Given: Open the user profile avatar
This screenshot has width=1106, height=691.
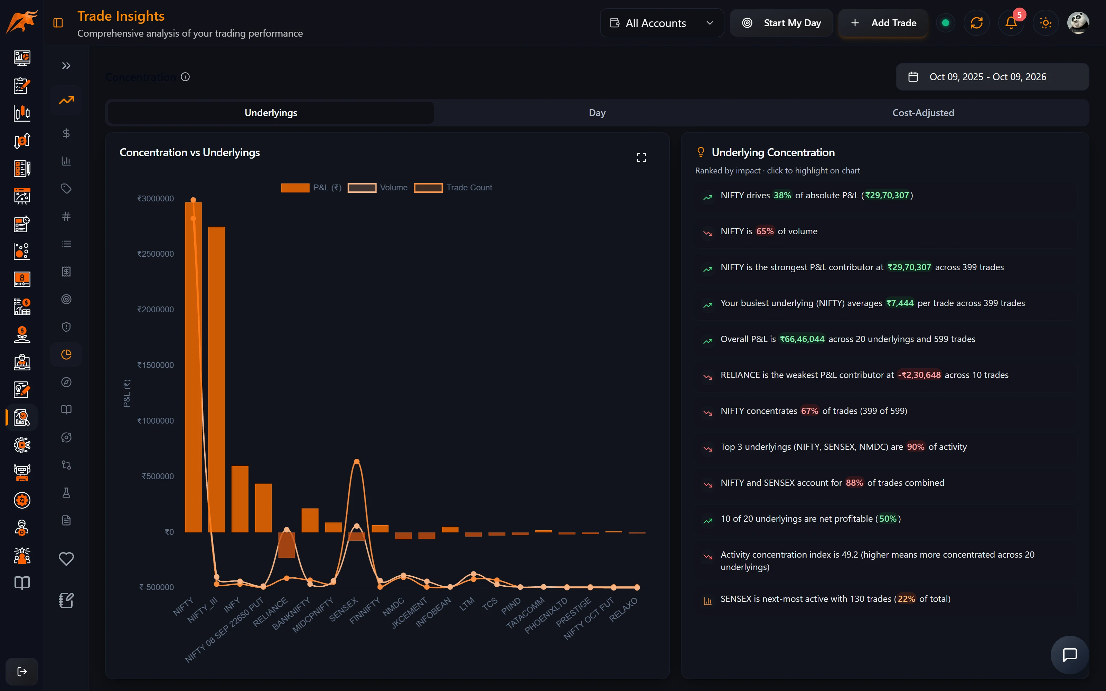Looking at the screenshot, I should 1078,23.
